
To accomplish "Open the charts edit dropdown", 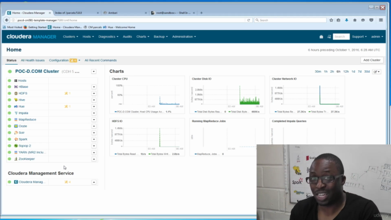I will point(376,71).
